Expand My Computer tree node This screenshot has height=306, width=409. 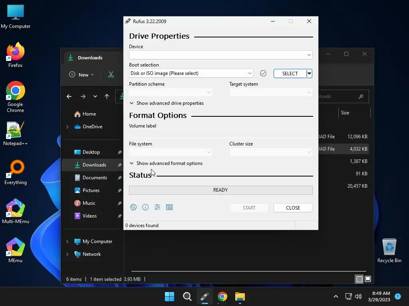[x=67, y=241]
